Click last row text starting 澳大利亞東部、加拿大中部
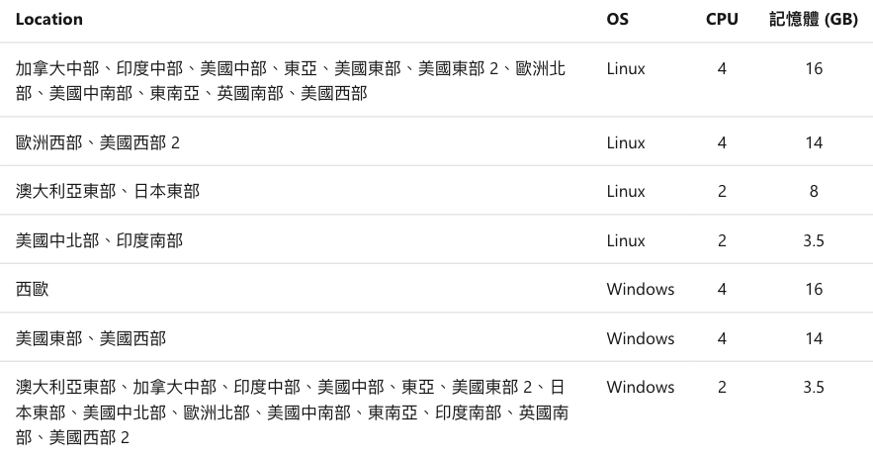Viewport: 873px width, 458px height. (292, 412)
